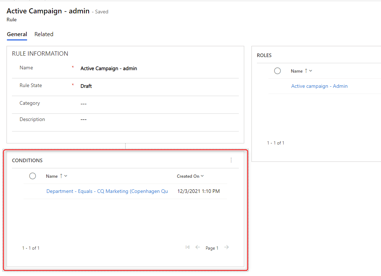Open Department - Equals - CQ Marketing condition
Viewport: 381px width, 276px height.
[x=107, y=191]
